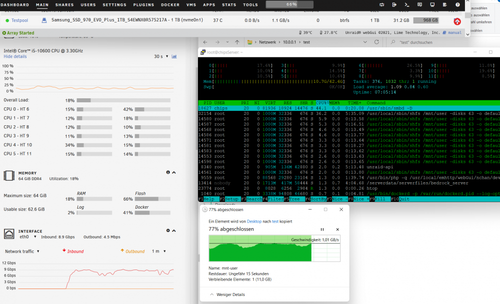Click the Explorer refresh icon

(376, 42)
